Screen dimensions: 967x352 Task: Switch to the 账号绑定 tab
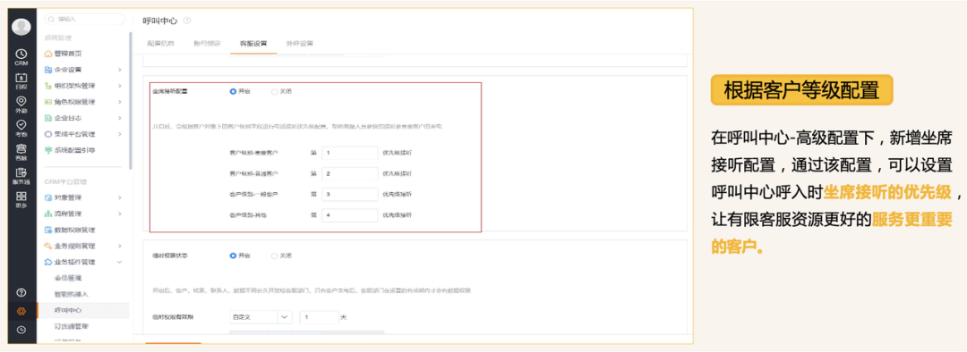coord(207,44)
